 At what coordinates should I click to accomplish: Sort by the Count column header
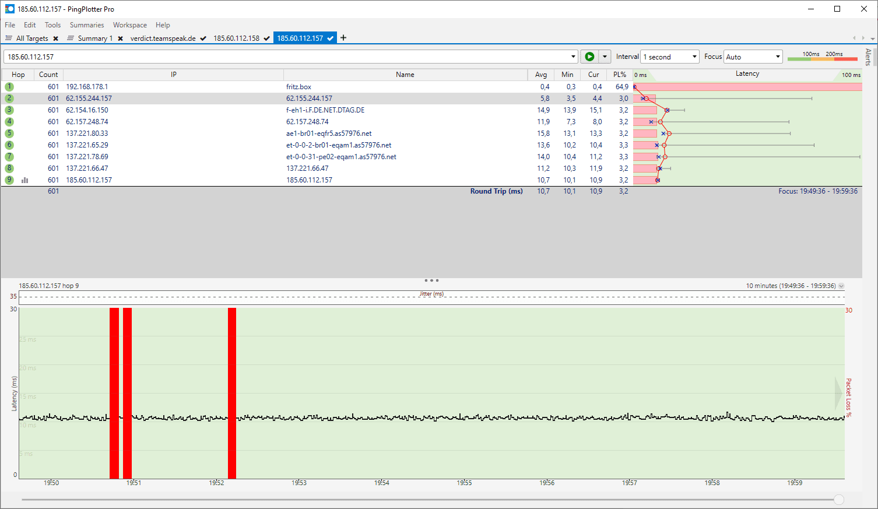[x=48, y=75]
